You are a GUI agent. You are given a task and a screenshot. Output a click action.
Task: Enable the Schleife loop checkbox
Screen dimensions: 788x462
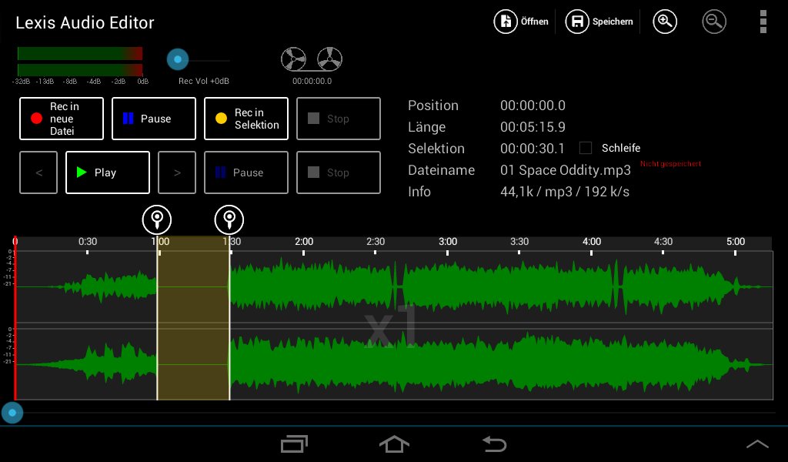point(587,149)
